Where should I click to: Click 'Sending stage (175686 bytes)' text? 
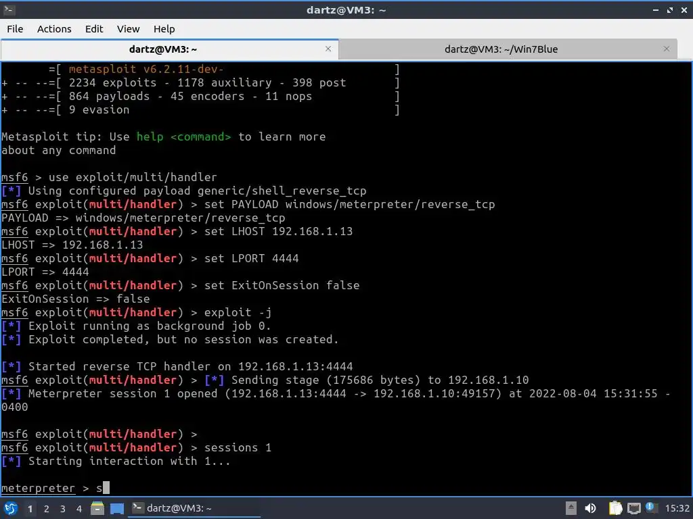326,380
